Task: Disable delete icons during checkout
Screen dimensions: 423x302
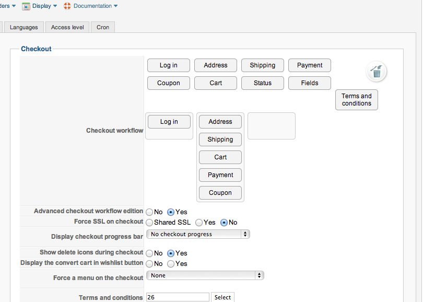Action: click(x=150, y=253)
